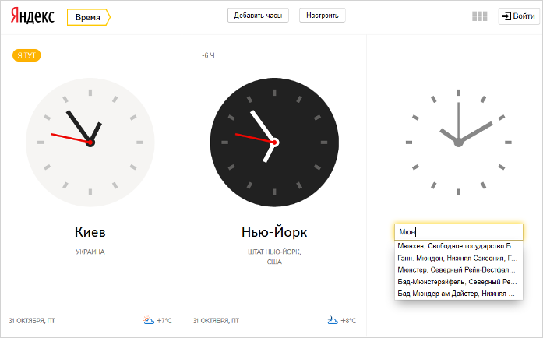543x338 pixels.
Task: Click the login arrow icon in Войти
Action: click(x=506, y=16)
